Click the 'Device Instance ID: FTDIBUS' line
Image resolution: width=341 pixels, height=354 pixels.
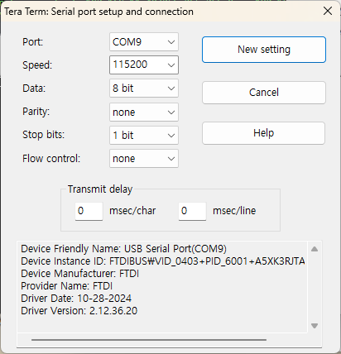pyautogui.click(x=163, y=261)
